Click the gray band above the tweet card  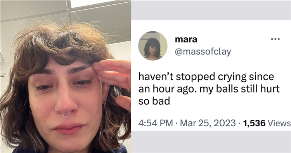[x=211, y=10]
